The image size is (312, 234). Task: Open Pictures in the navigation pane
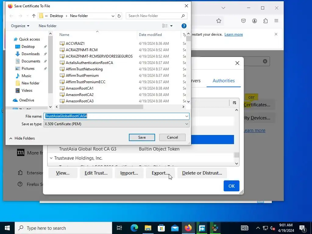[28, 69]
